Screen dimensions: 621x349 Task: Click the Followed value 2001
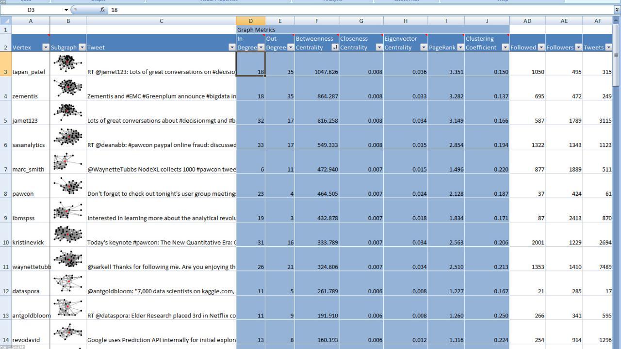coord(527,234)
